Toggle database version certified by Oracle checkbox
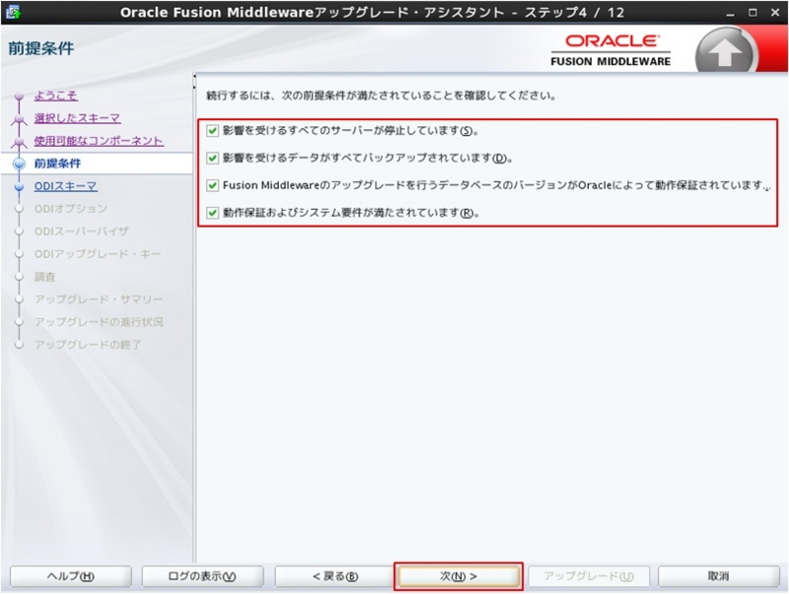The image size is (789, 594). coord(212,185)
